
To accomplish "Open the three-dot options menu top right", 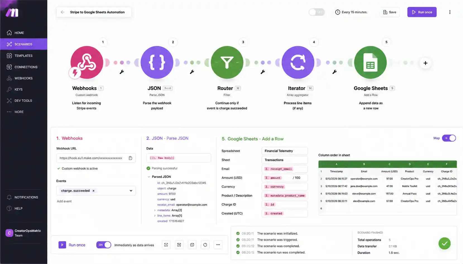I will [x=450, y=12].
